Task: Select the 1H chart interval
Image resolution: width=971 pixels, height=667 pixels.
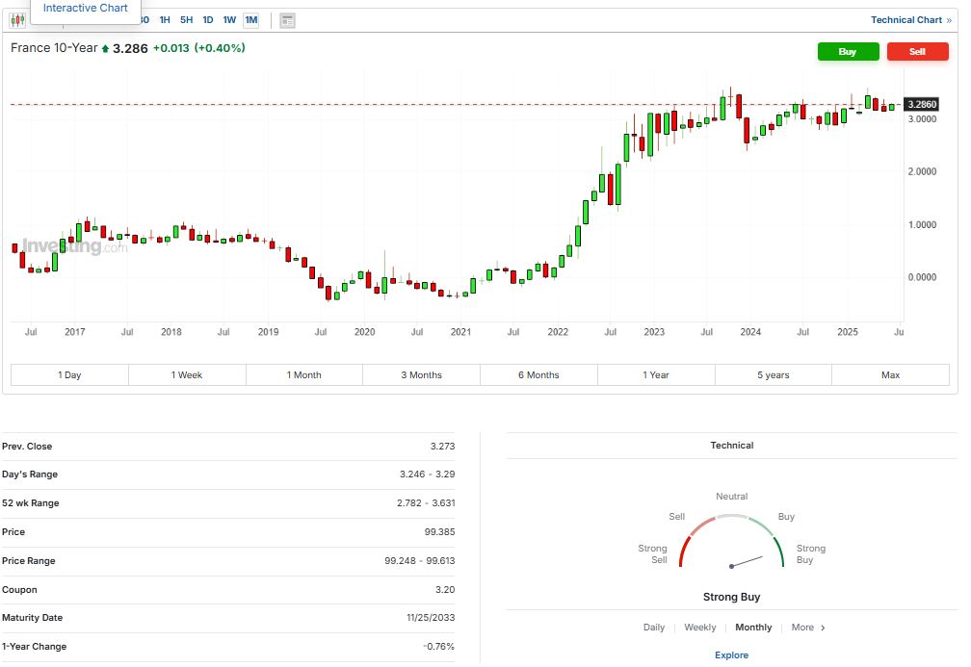Action: [165, 20]
